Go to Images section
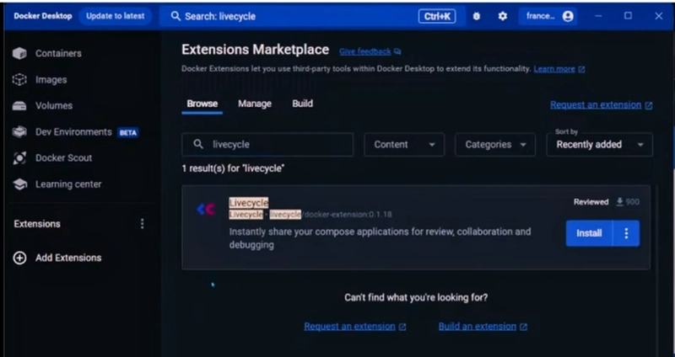This screenshot has height=357, width=675. pyautogui.click(x=51, y=79)
